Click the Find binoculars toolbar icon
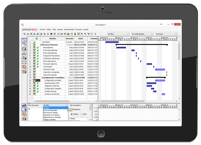Viewport: 201px width, 145px height. [x=51, y=34]
